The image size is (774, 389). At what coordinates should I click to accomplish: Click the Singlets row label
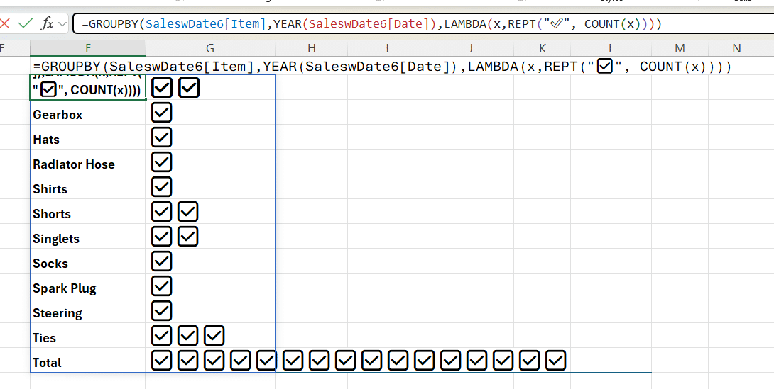(x=56, y=239)
